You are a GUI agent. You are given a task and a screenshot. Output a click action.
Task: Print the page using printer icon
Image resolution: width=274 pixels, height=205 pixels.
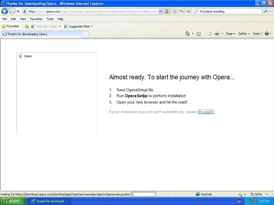pyautogui.click(x=217, y=34)
